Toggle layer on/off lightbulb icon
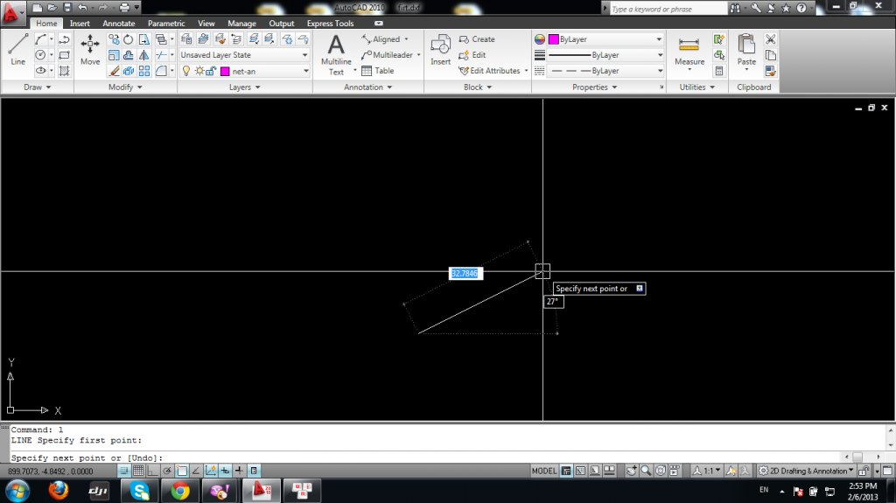The width and height of the screenshot is (896, 503). point(186,71)
